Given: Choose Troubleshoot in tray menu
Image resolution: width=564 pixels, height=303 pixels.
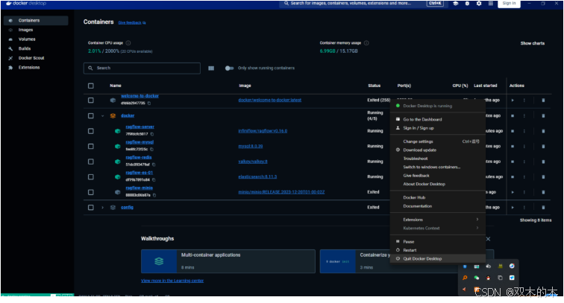Looking at the screenshot, I should (x=438, y=159).
